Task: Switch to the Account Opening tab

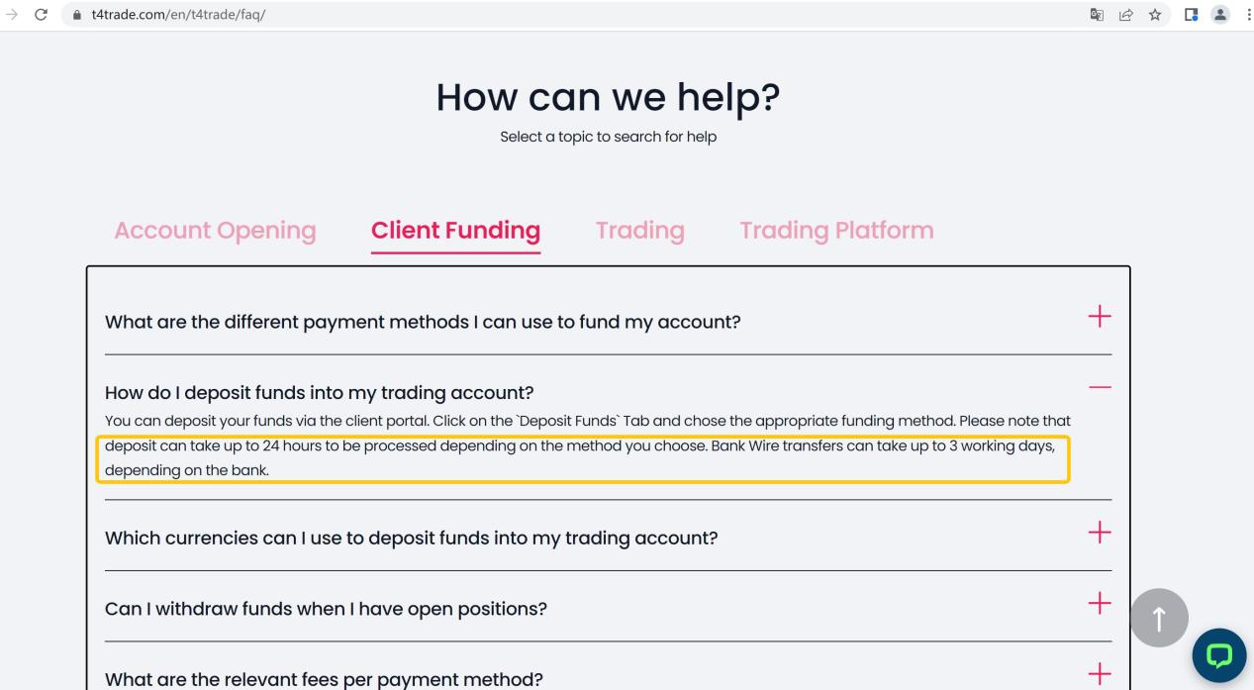Action: pos(215,230)
